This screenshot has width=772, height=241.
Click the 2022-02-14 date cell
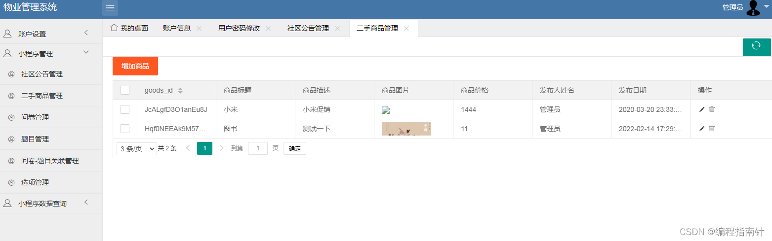(x=650, y=129)
